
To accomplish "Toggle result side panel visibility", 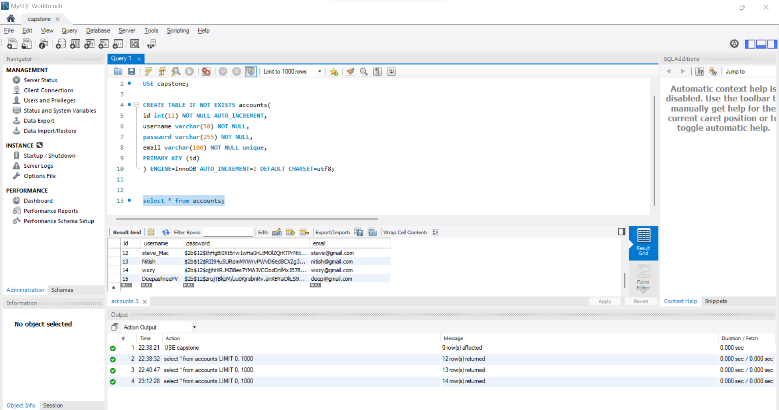I will pos(622,232).
